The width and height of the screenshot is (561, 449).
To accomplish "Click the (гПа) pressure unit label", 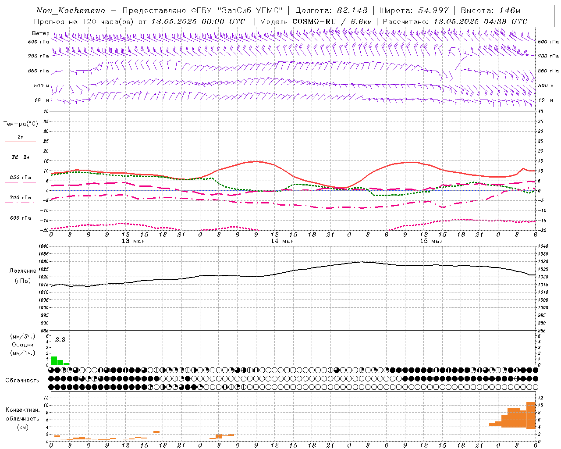I will click(23, 281).
